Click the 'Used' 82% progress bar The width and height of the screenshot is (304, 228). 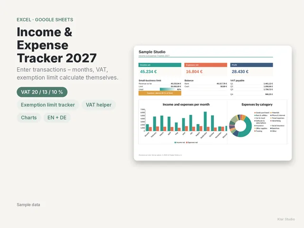(171, 89)
